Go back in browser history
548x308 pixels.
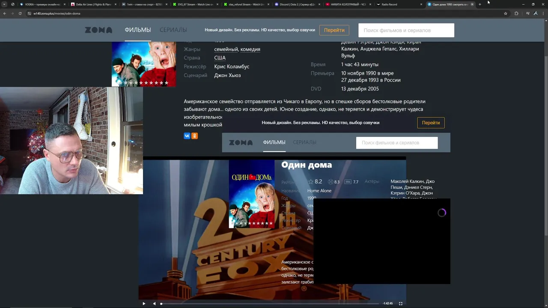pyautogui.click(x=5, y=13)
